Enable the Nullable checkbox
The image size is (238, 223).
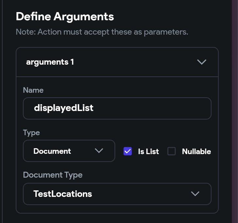[172, 151]
